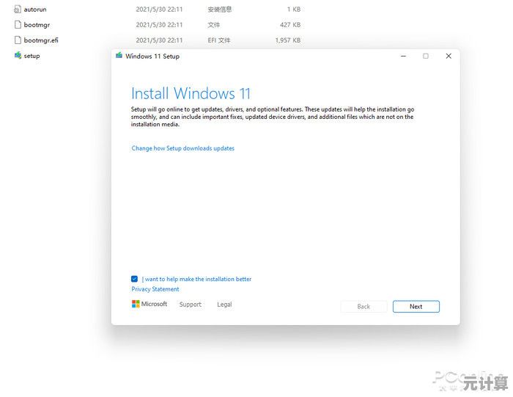Click the 427 KB size cell
This screenshot has width=513, height=397.
tap(290, 24)
